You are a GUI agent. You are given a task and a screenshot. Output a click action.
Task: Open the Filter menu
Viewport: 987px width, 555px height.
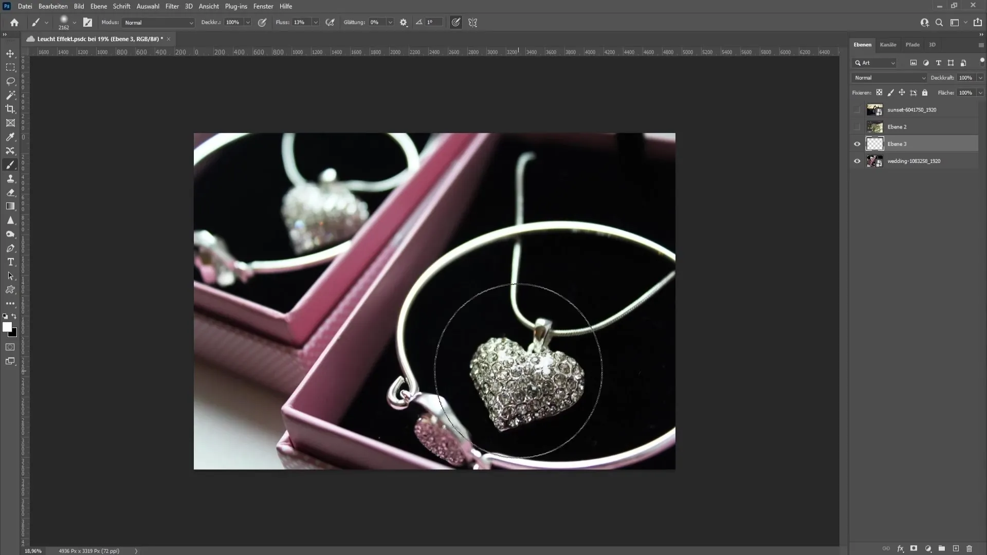tap(172, 6)
